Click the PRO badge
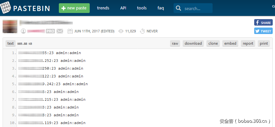The image size is (275, 127). pyautogui.click(x=50, y=31)
